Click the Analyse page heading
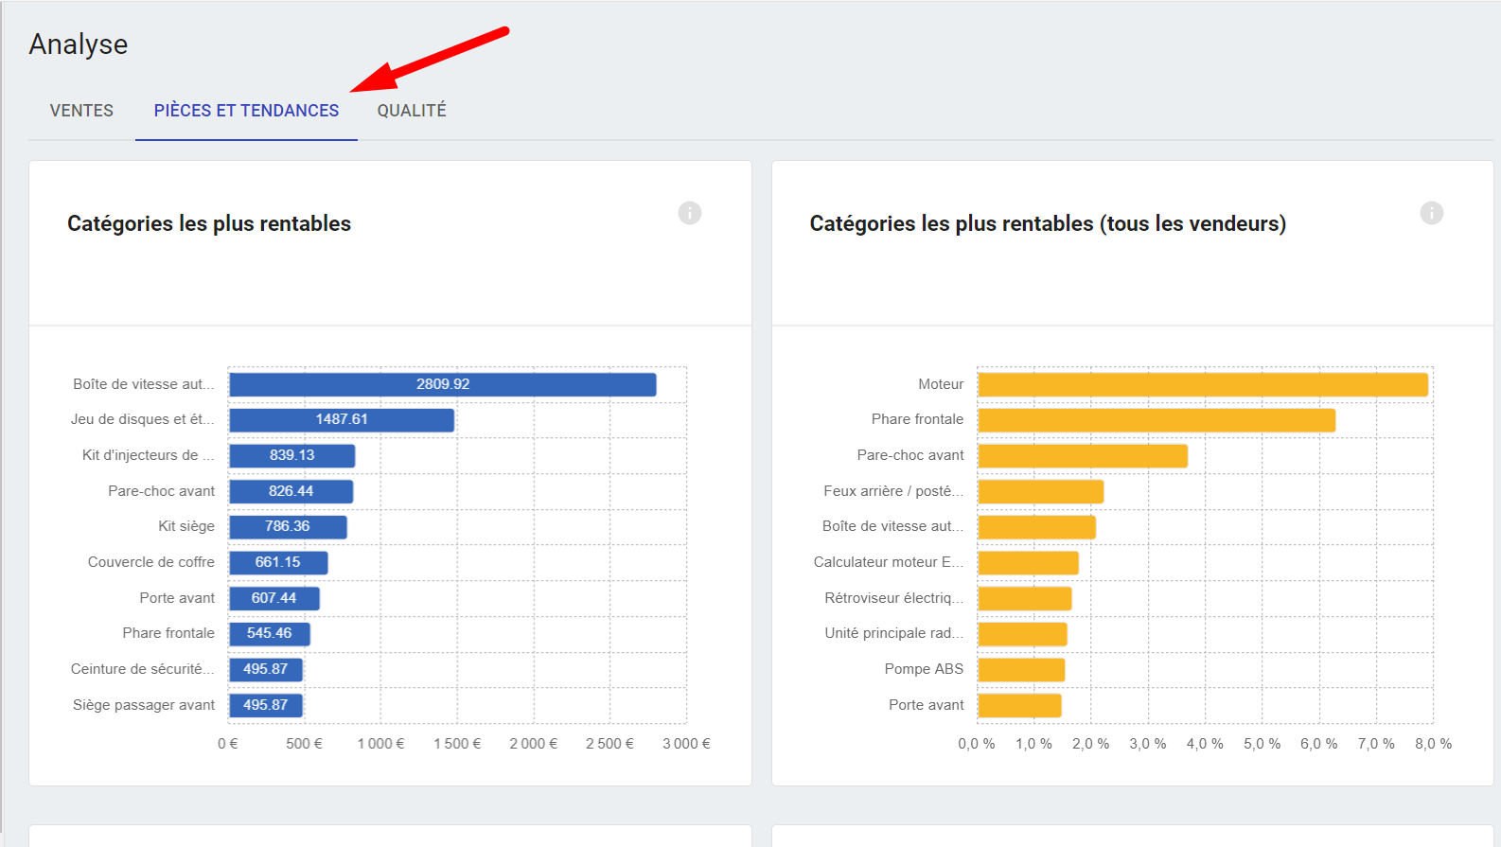The image size is (1501, 847). coord(79,44)
